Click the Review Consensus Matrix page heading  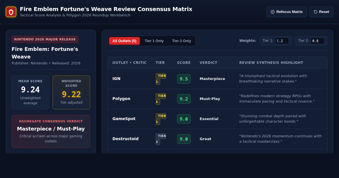pyautogui.click(x=106, y=9)
